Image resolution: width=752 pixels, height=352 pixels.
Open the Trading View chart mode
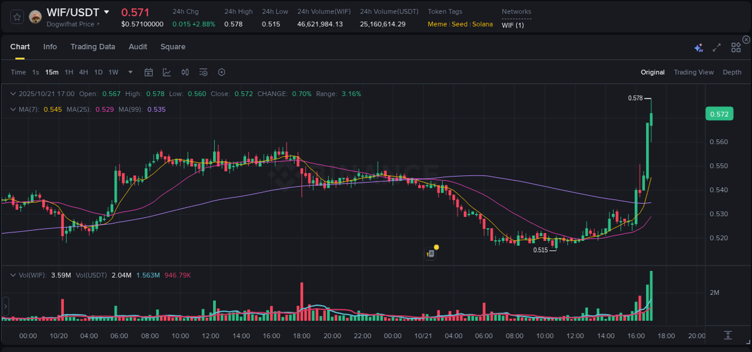pyautogui.click(x=694, y=72)
